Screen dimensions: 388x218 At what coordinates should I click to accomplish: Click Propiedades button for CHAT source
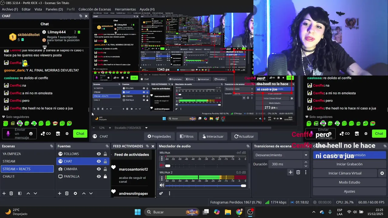point(159,137)
